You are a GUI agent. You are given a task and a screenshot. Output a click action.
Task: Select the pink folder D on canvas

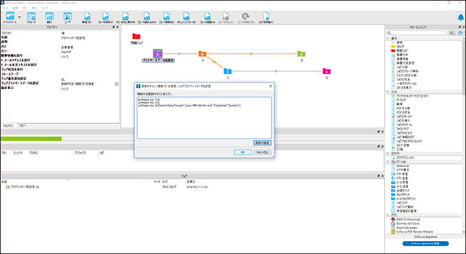[327, 71]
